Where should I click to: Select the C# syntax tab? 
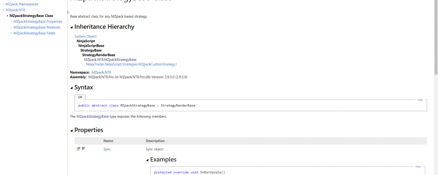80,97
